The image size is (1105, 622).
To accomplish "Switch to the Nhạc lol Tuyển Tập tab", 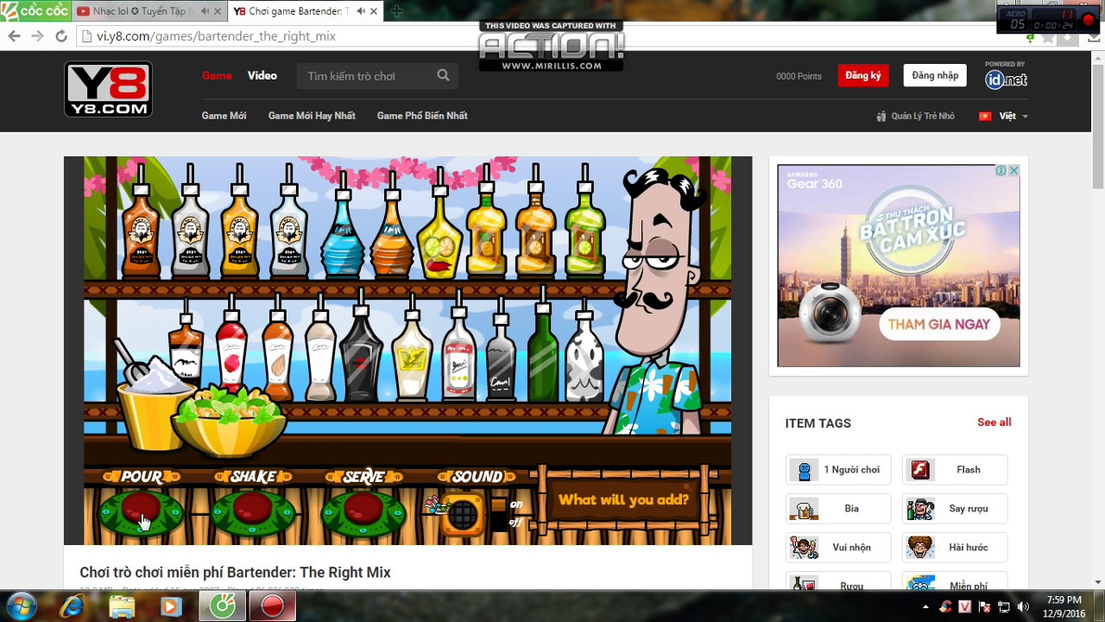I will pos(147,11).
